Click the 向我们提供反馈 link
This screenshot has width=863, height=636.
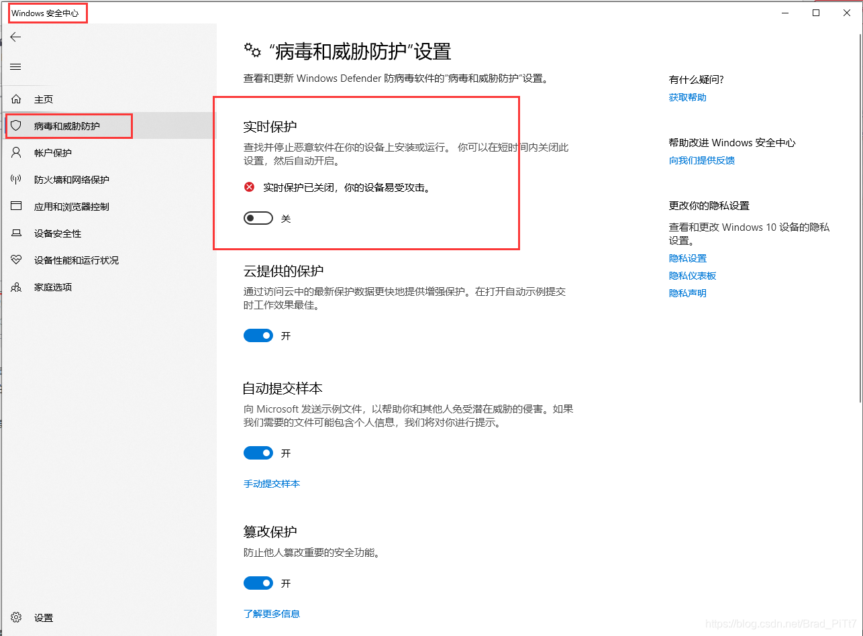[702, 160]
